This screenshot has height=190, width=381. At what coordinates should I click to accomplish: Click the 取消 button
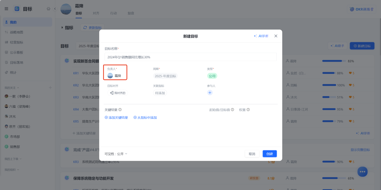tap(252, 154)
